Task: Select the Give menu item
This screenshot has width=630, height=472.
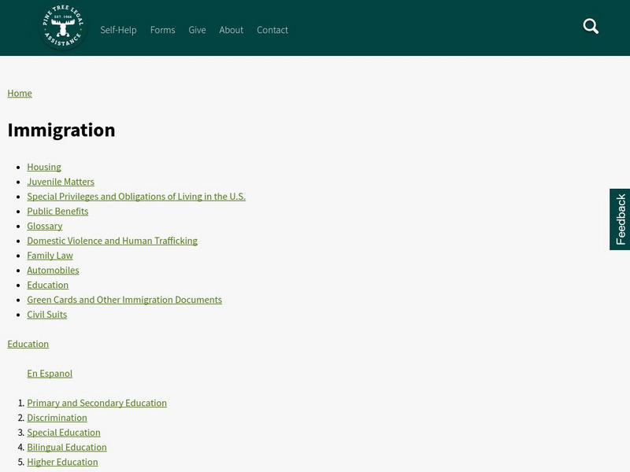Action: 198,30
